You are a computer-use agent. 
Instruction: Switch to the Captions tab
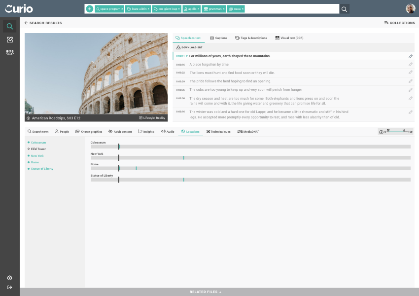click(x=218, y=38)
